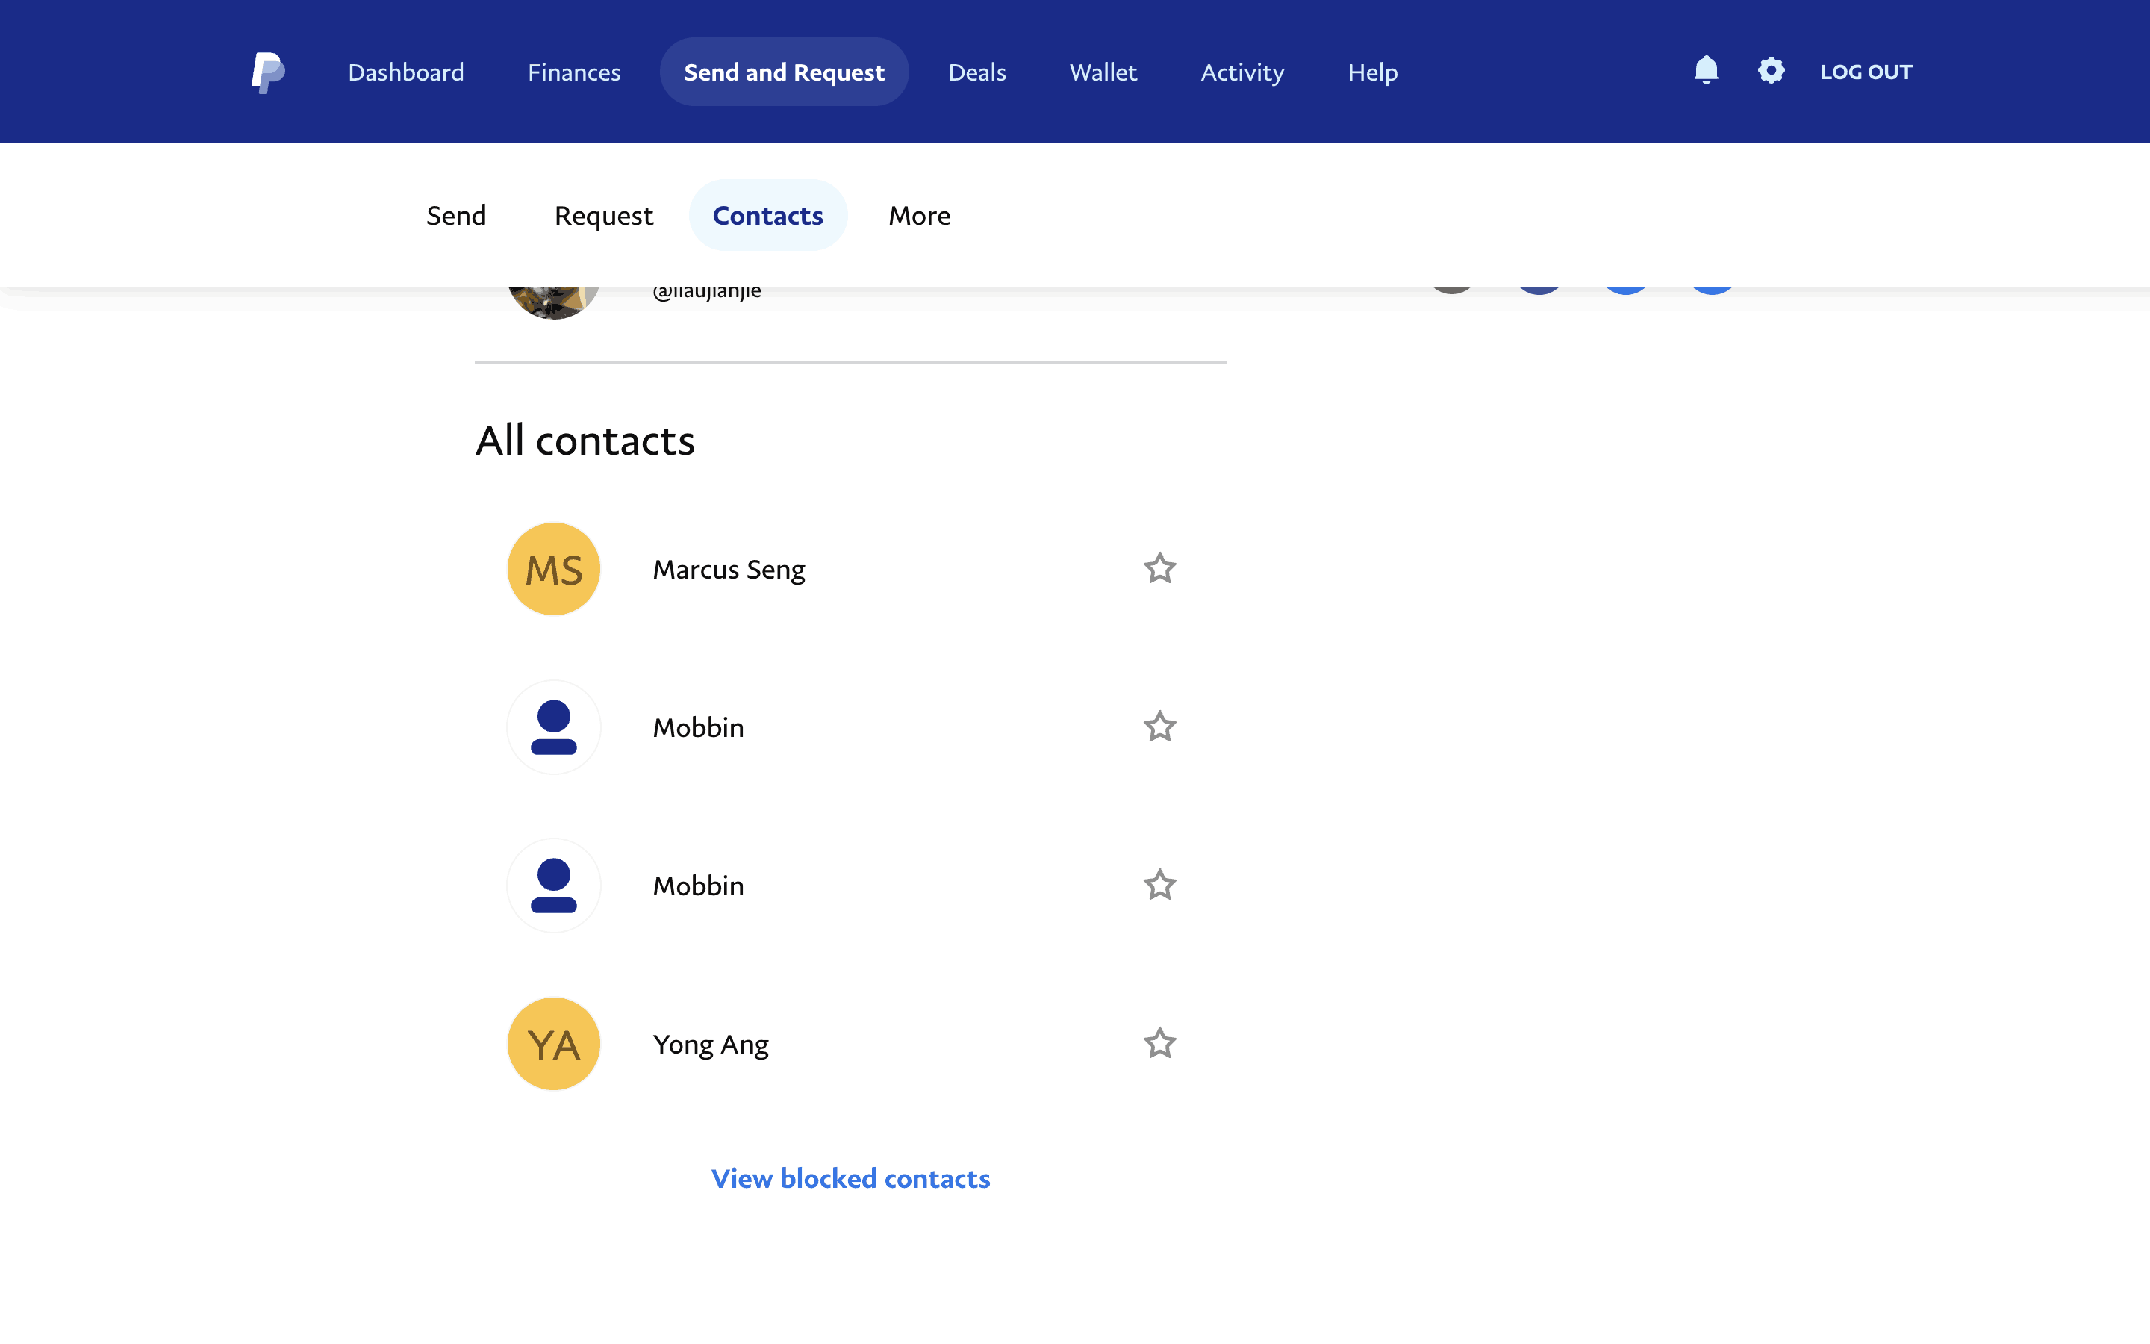View the Activity page
The height and width of the screenshot is (1344, 2150).
(x=1242, y=72)
